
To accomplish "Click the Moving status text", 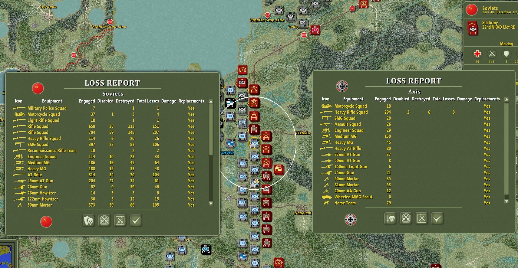I will 506,44.
